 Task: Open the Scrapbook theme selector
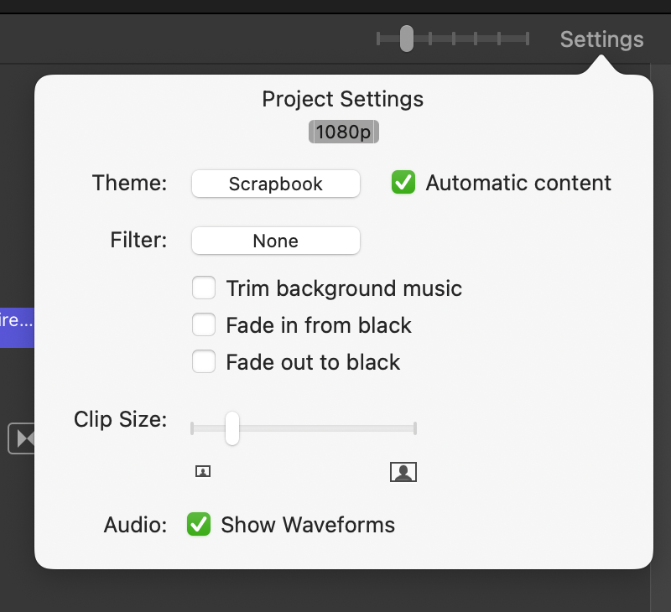276,184
